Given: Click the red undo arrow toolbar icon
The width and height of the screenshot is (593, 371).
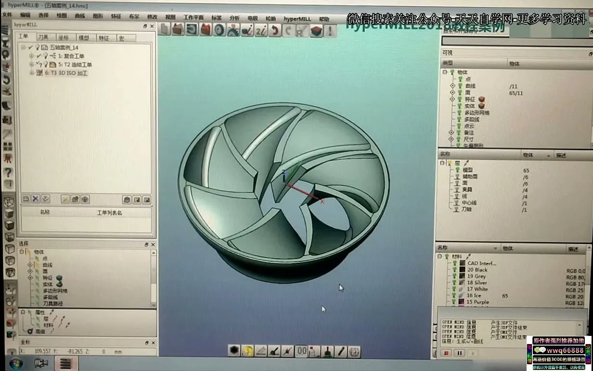Looking at the screenshot, I should pos(275,31).
